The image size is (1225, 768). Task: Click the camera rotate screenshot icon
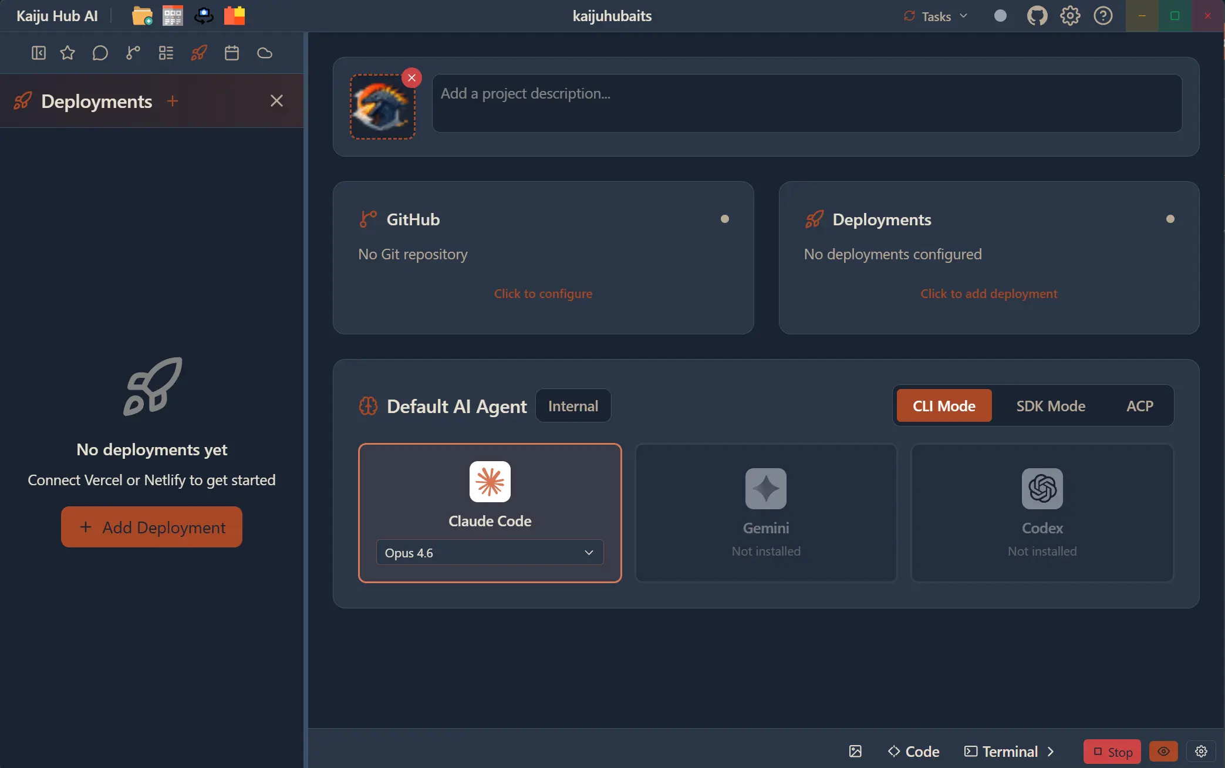[204, 16]
